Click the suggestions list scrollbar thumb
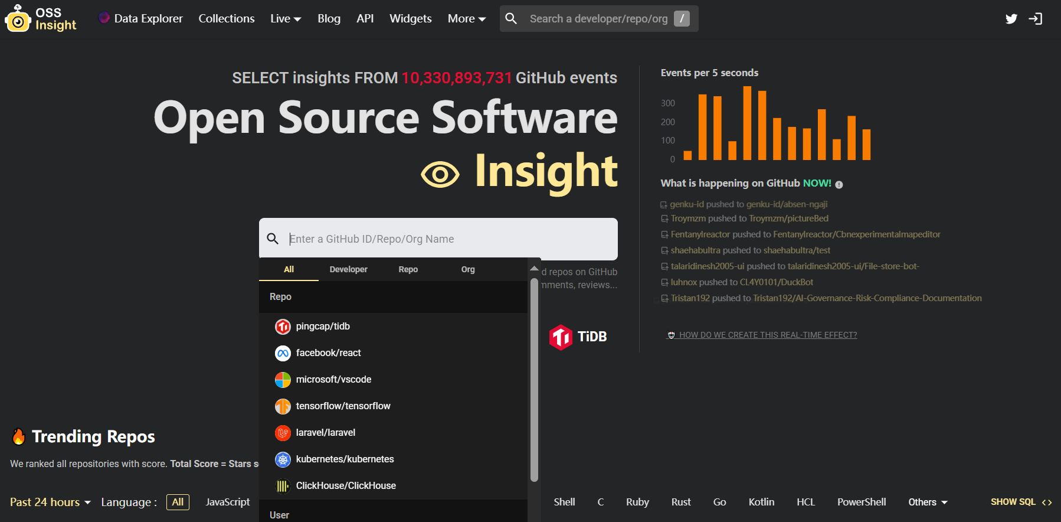The height and width of the screenshot is (522, 1061). pyautogui.click(x=534, y=380)
